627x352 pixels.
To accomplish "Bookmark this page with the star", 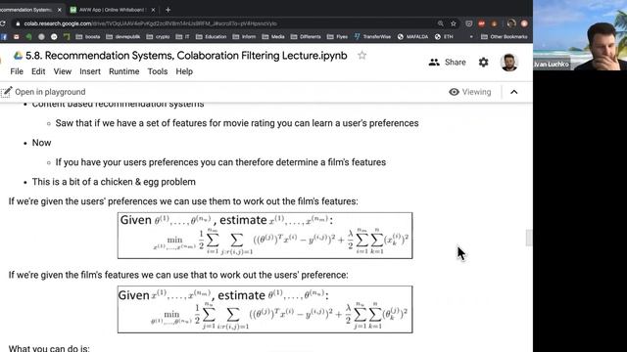I will [x=453, y=23].
